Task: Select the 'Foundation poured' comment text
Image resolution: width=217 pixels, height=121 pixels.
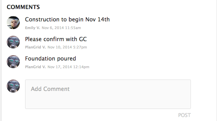Action: 51,59
